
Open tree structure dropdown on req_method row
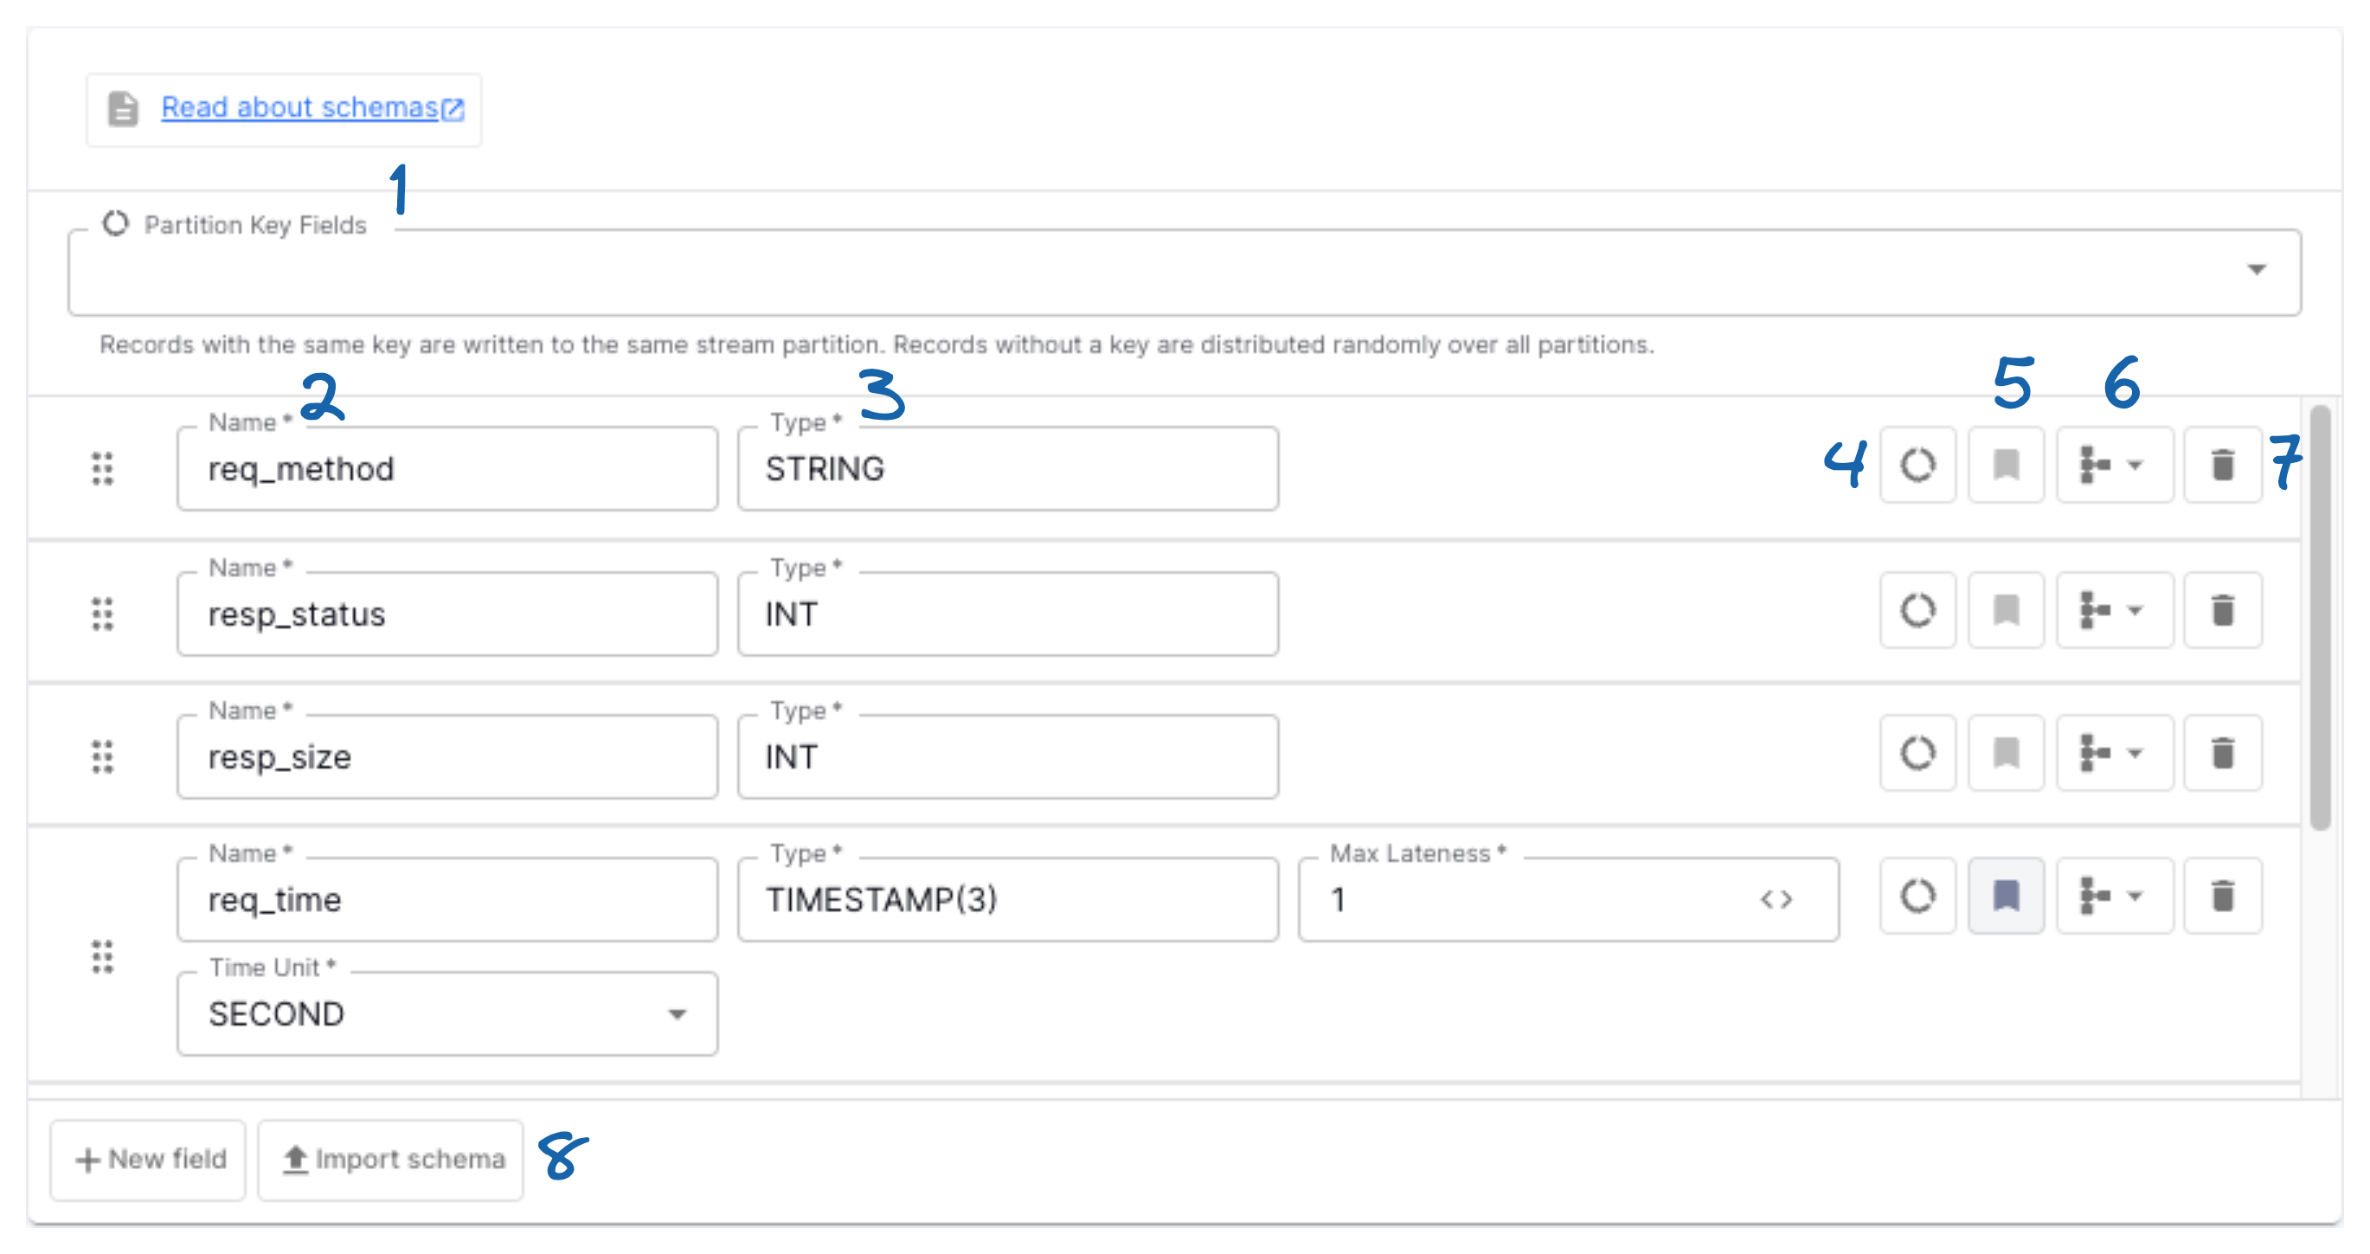pyautogui.click(x=2113, y=465)
